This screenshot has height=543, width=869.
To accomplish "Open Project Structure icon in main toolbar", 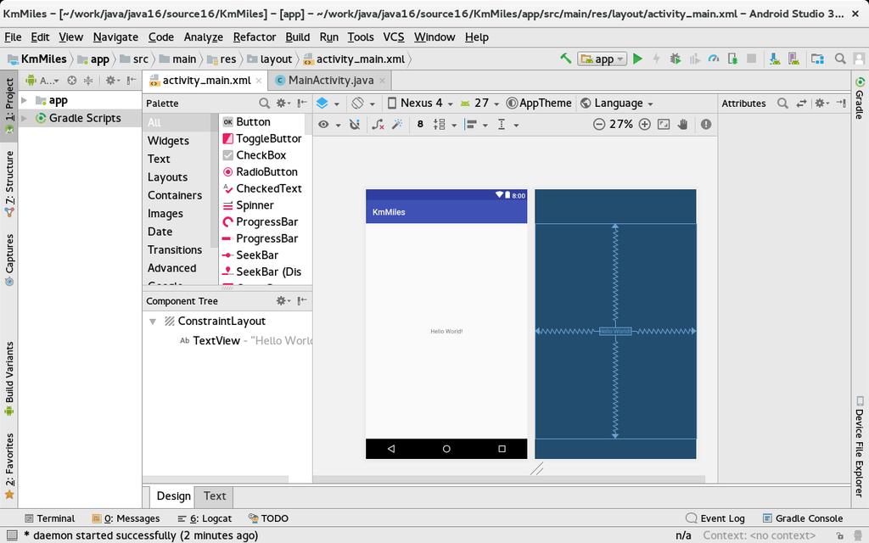I will pos(817,59).
